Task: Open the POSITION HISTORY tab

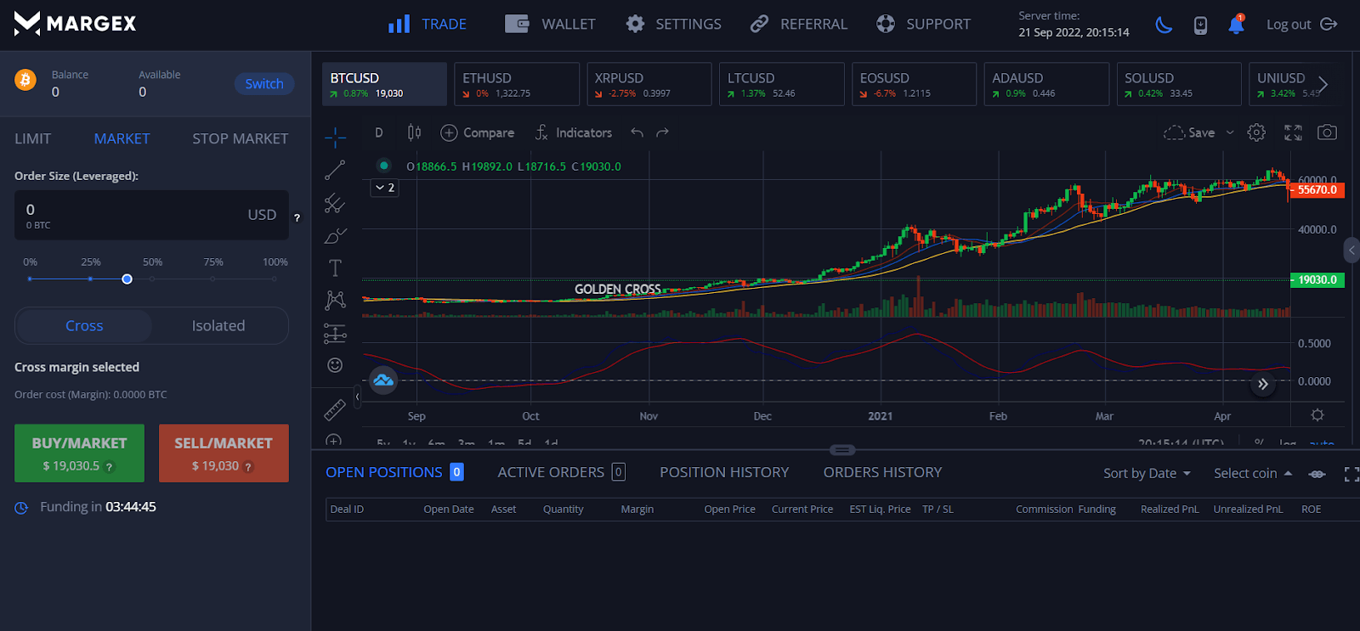Action: (x=724, y=472)
